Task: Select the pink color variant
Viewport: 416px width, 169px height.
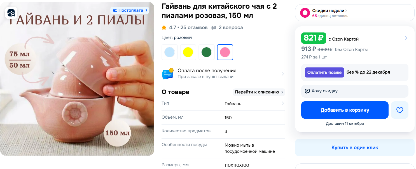Action: (x=225, y=52)
